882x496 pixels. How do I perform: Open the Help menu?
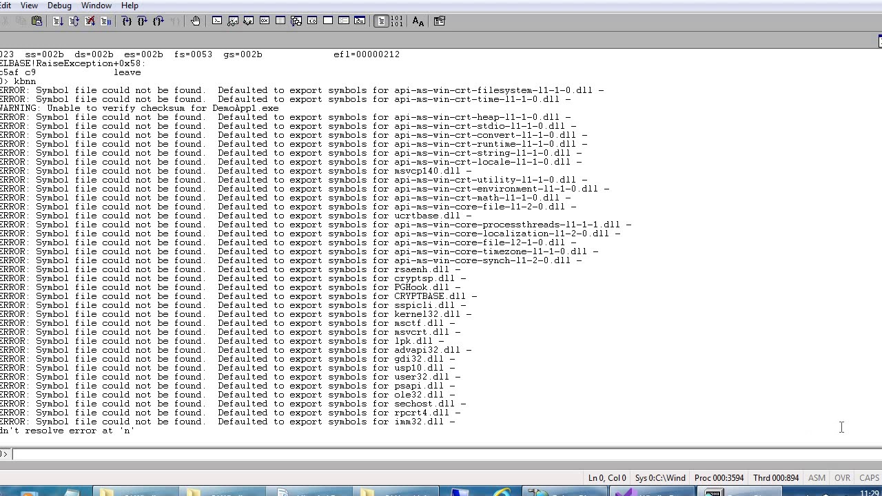coord(130,6)
